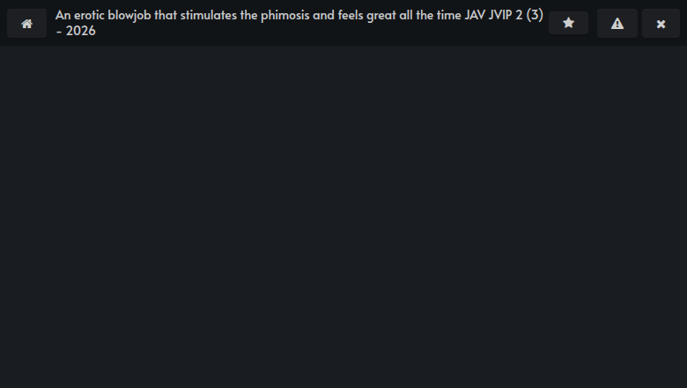Report using the warning triangle icon
The image size is (687, 388).
[617, 24]
